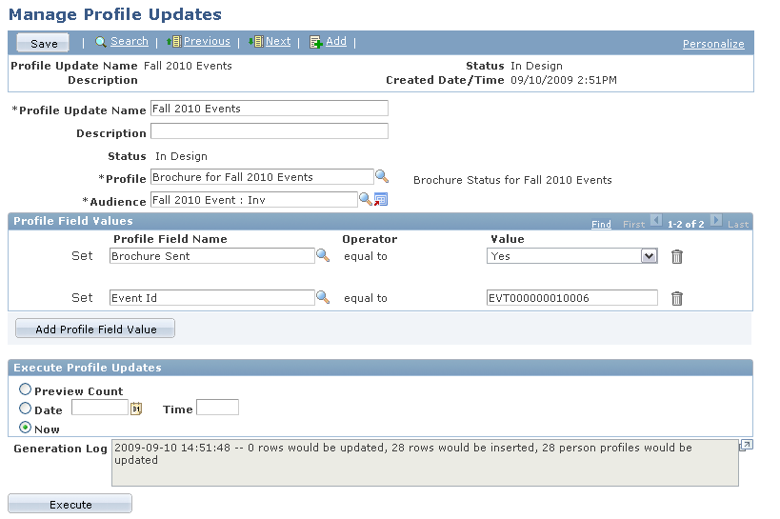Click the 'Profile Field Values' section header
Viewport: 780px width, 519px height.
coord(73,221)
